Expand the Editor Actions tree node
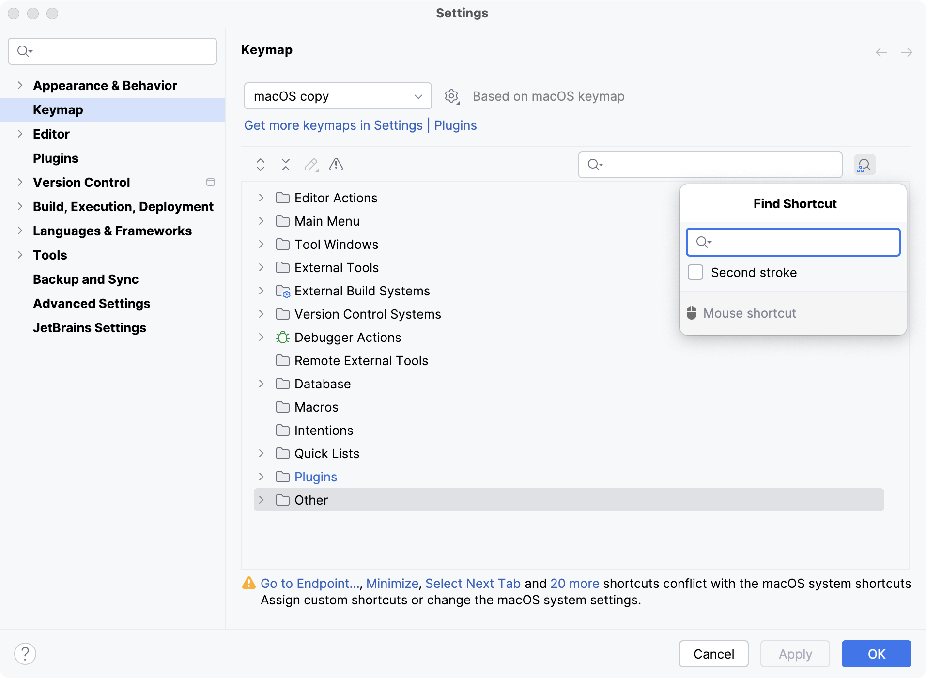Image resolution: width=926 pixels, height=678 pixels. 261,198
